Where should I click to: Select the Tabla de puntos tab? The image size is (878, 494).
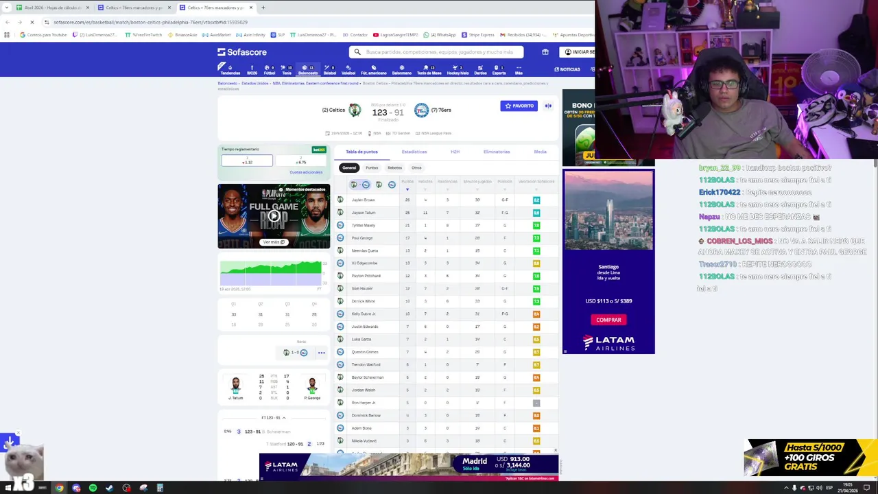pyautogui.click(x=361, y=152)
